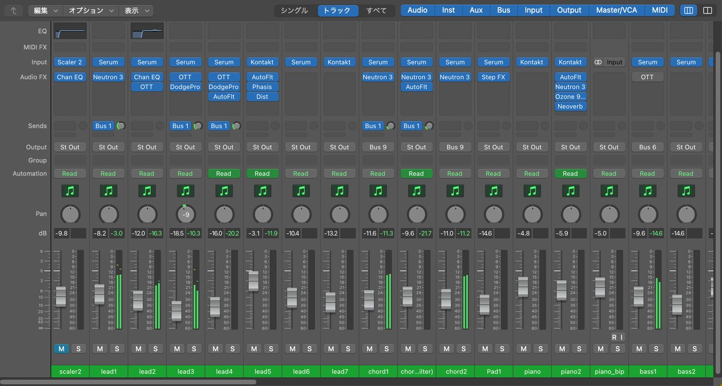Click the music note icon on lead5
The width and height of the screenshot is (722, 386).
click(x=262, y=191)
